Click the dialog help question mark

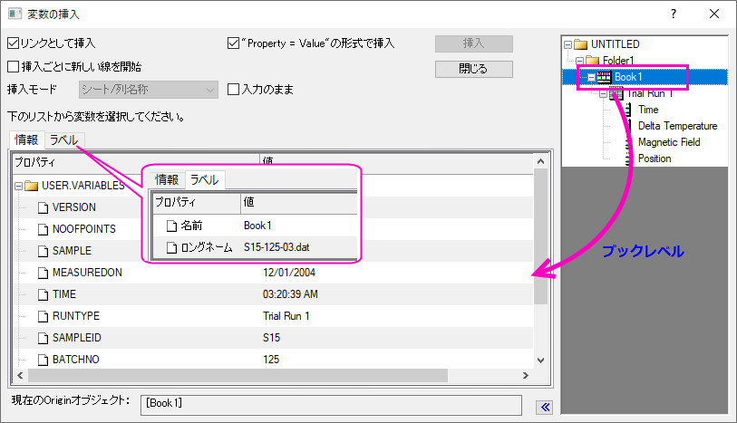674,14
